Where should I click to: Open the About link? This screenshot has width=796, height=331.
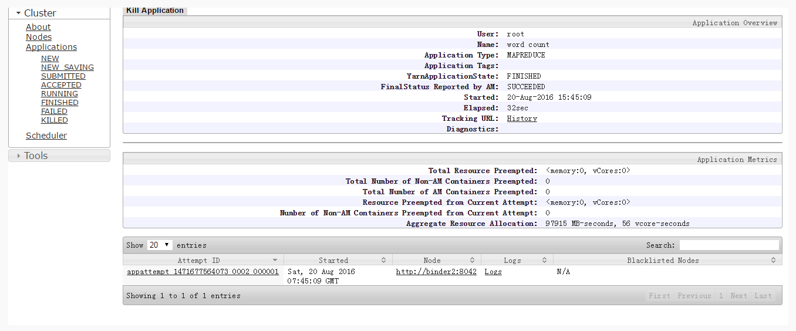[x=38, y=27]
